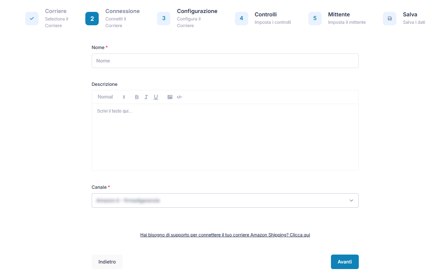Open the Normal text style dropdown
The height and width of the screenshot is (275, 443).
pos(111,97)
